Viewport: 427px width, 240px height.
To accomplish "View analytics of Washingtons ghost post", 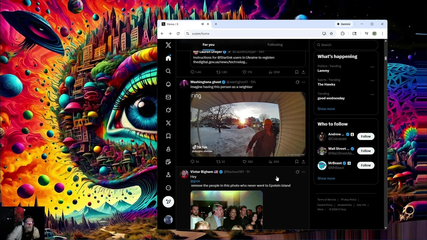I will pos(274,162).
